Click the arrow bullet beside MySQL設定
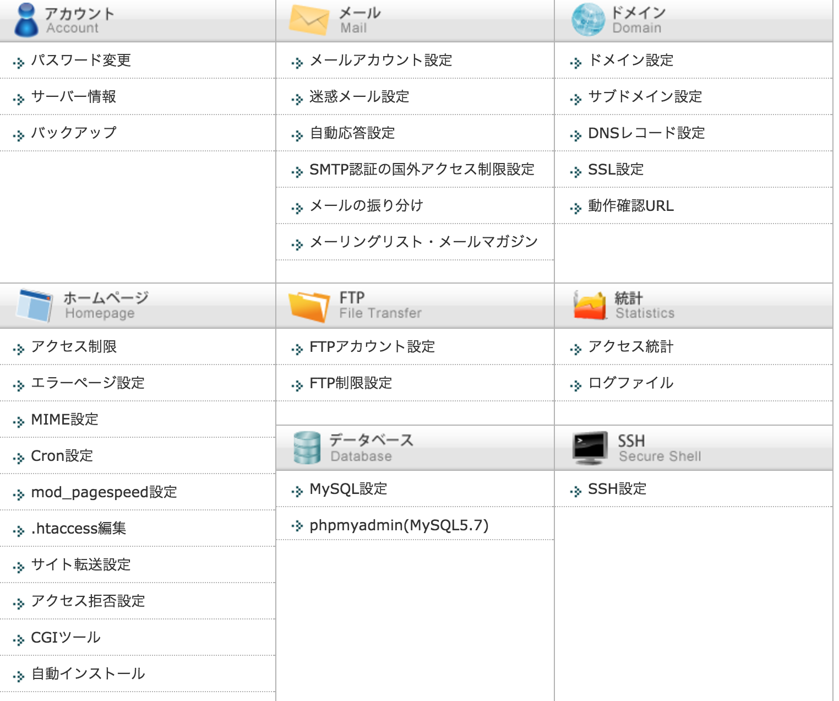This screenshot has width=839, height=701. pos(297,491)
